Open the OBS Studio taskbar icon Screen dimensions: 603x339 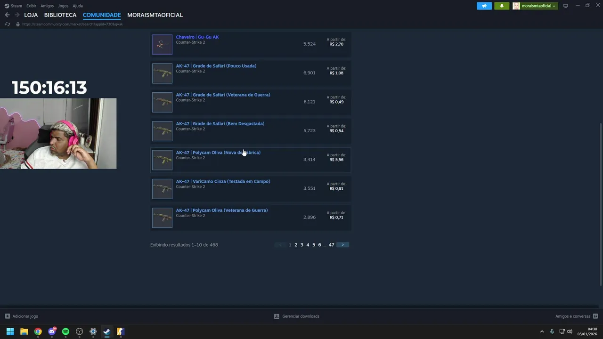point(79,331)
